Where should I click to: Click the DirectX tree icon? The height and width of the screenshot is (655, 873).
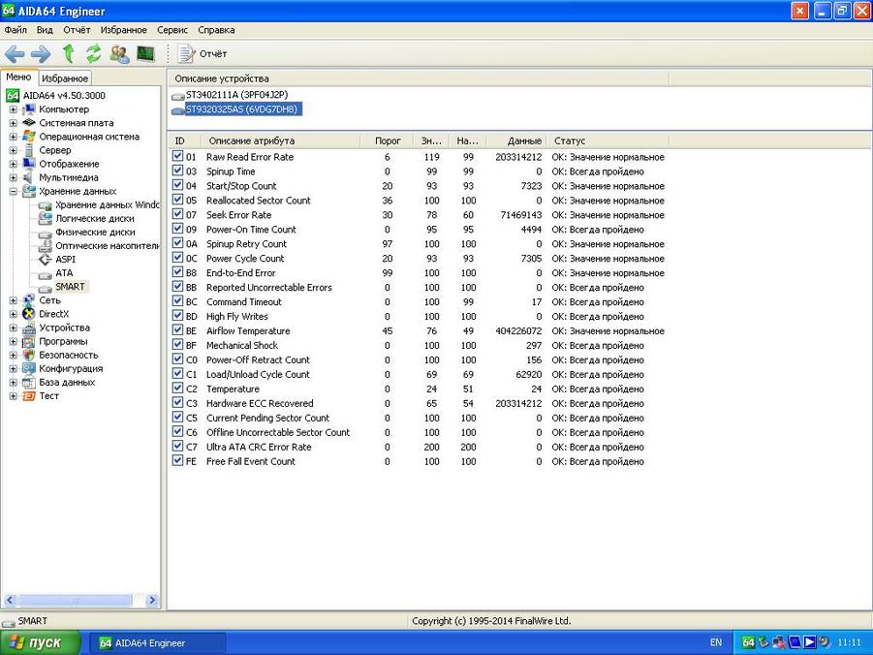coord(29,314)
